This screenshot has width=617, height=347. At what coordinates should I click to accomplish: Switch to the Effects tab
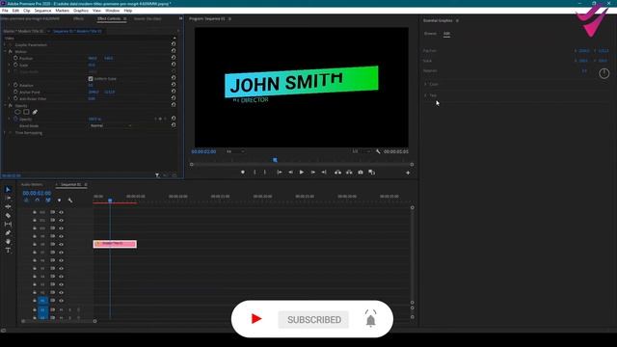[78, 18]
